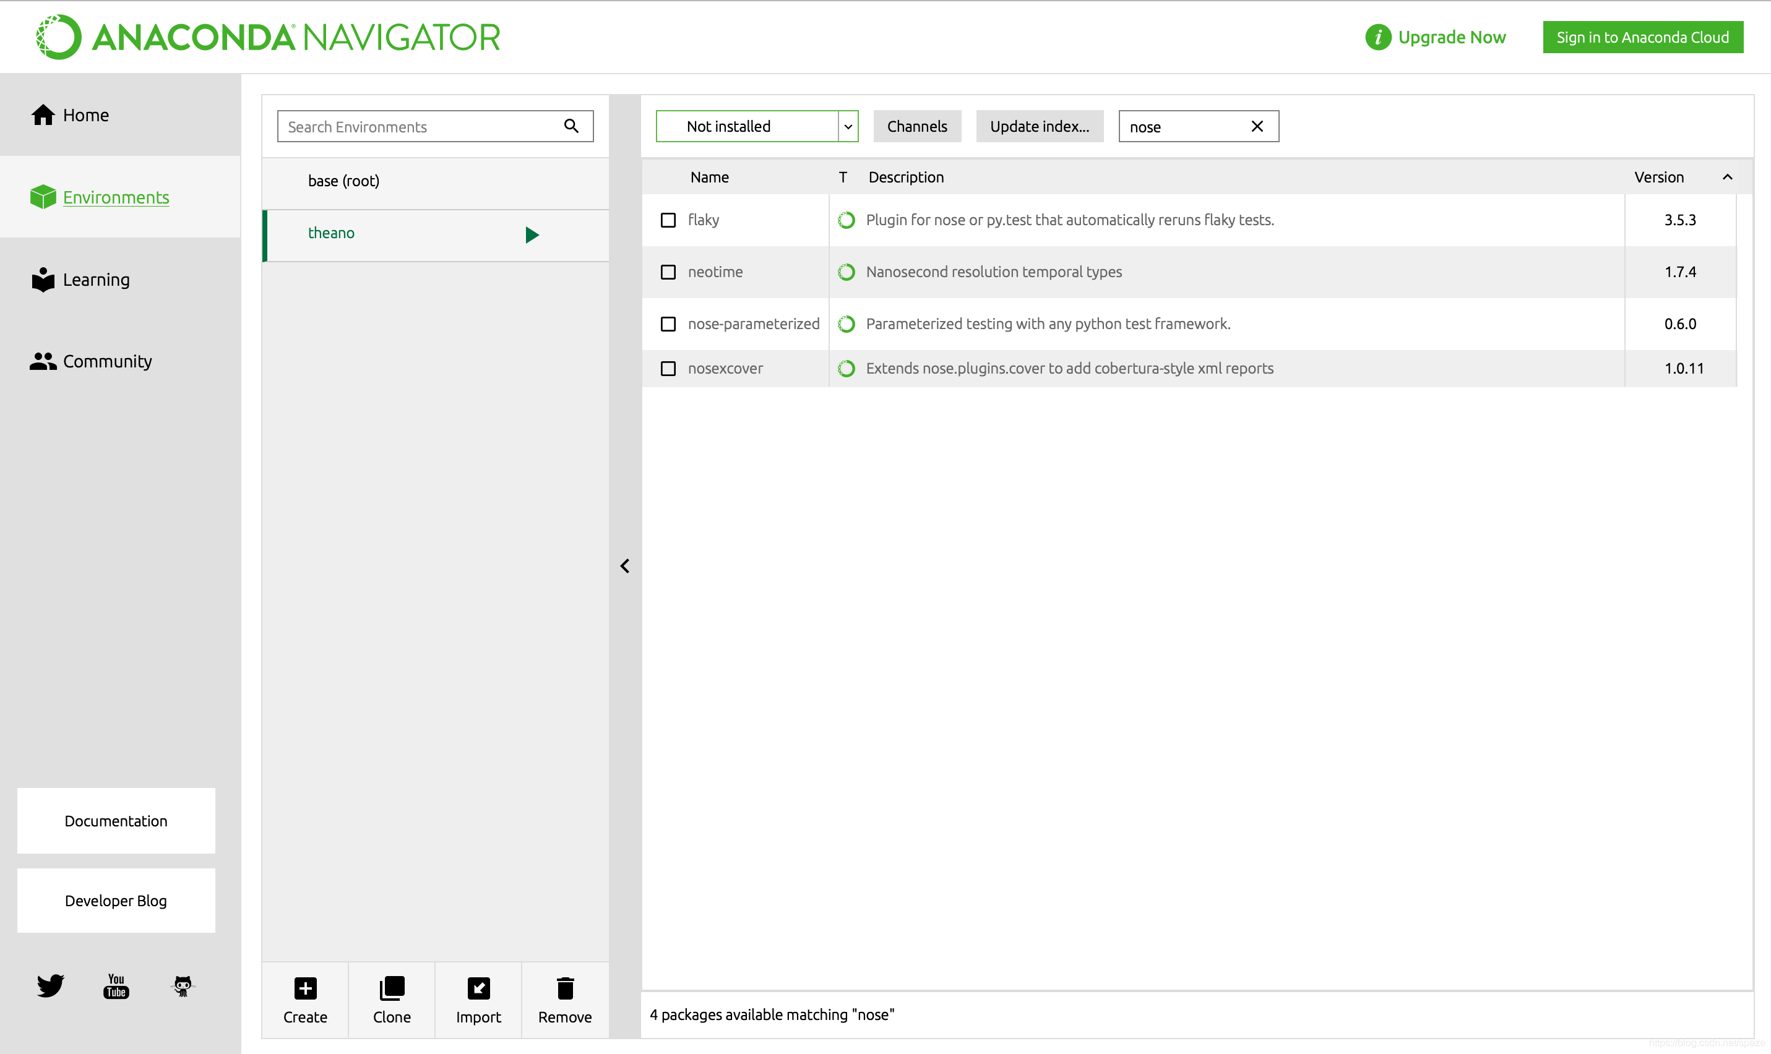
Task: Click the neotime package type icon
Action: point(846,272)
